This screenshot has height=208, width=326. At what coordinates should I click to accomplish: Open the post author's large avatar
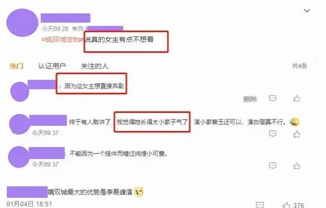pyautogui.click(x=22, y=22)
